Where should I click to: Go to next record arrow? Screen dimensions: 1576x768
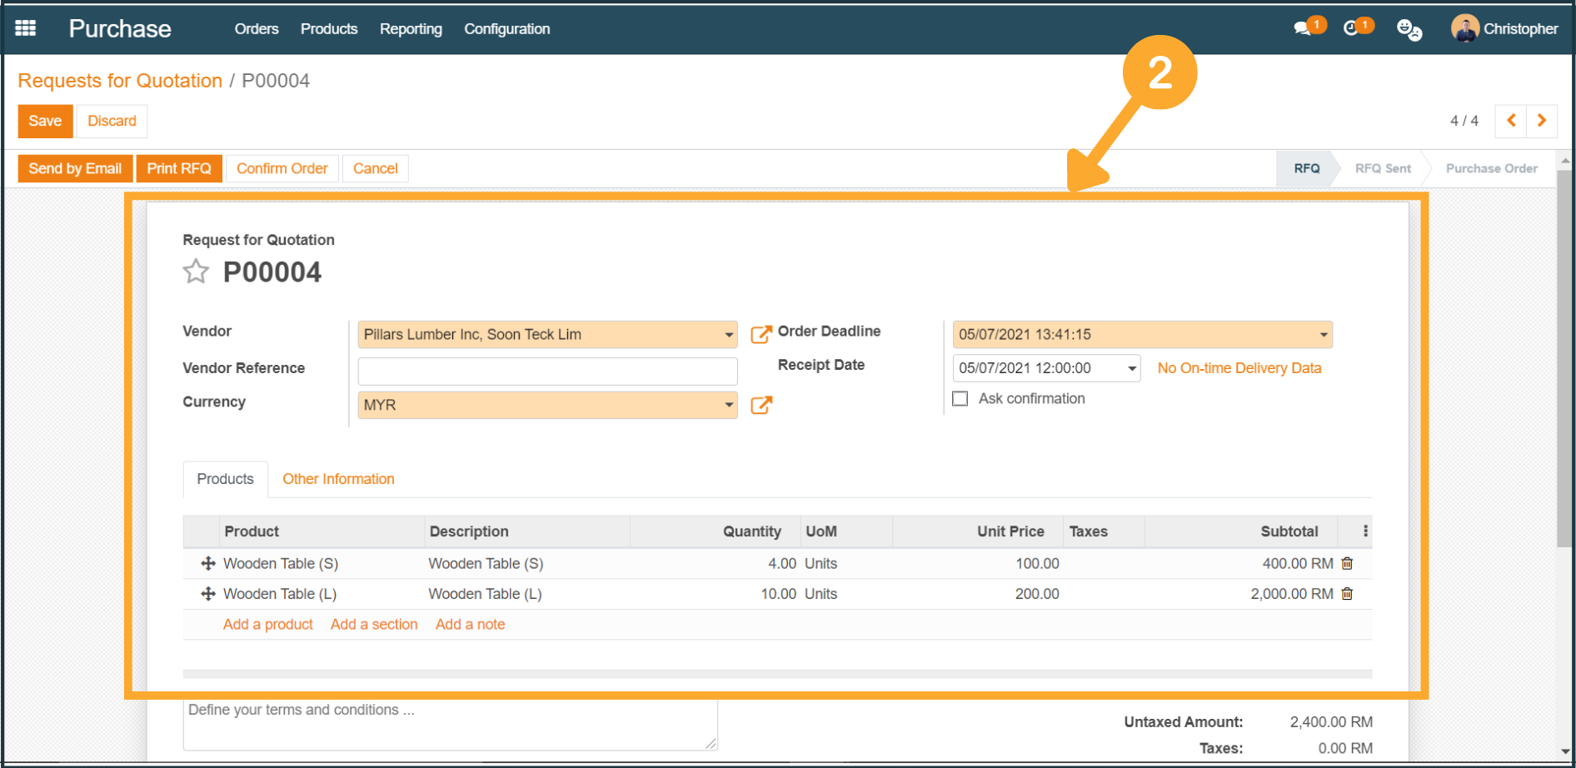click(x=1541, y=121)
